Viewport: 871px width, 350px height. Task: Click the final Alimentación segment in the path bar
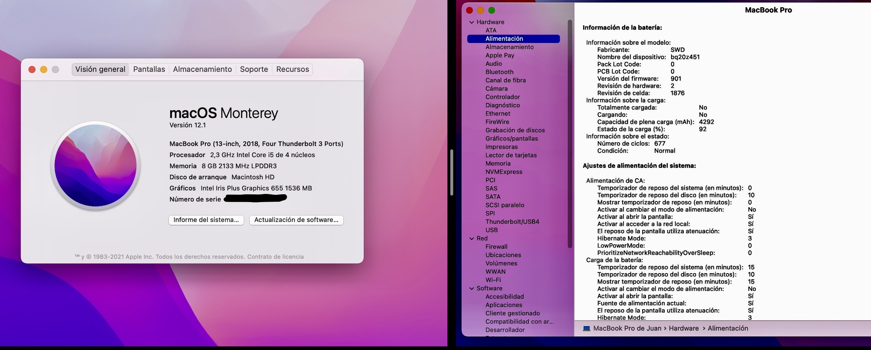pyautogui.click(x=728, y=328)
